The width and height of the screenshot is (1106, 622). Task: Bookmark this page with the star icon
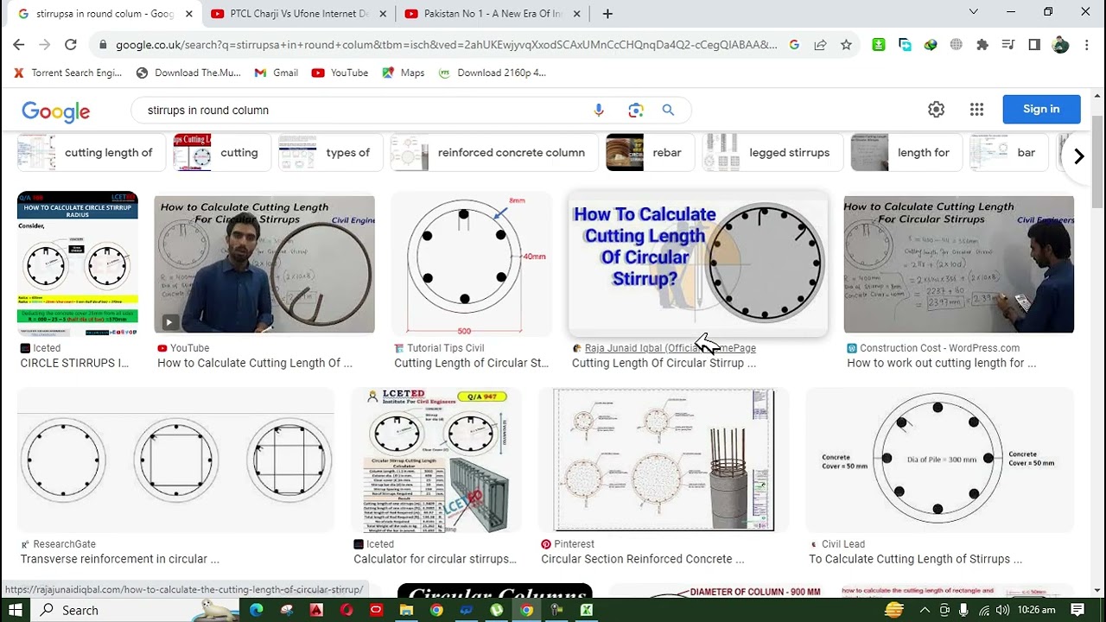click(846, 45)
